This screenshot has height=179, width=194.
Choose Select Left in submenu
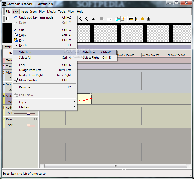point(97,52)
